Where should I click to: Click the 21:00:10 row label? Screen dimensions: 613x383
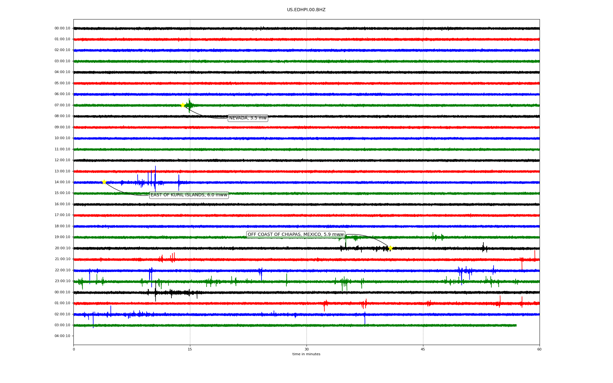point(62,259)
